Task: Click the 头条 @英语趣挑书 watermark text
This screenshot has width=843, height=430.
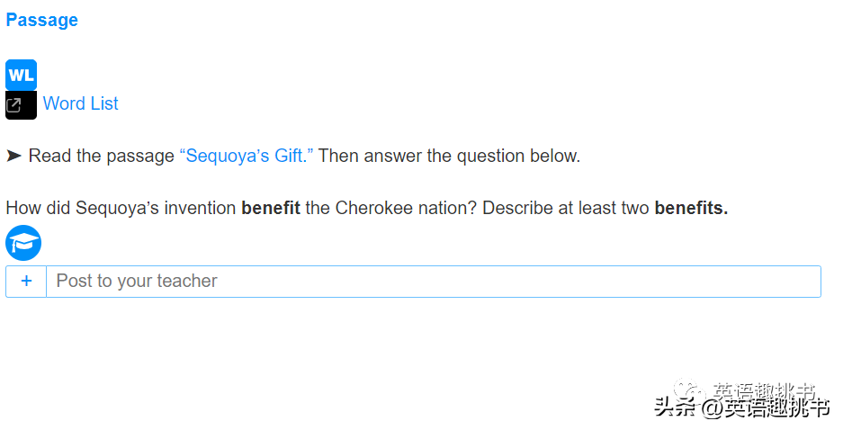Action: tap(742, 408)
